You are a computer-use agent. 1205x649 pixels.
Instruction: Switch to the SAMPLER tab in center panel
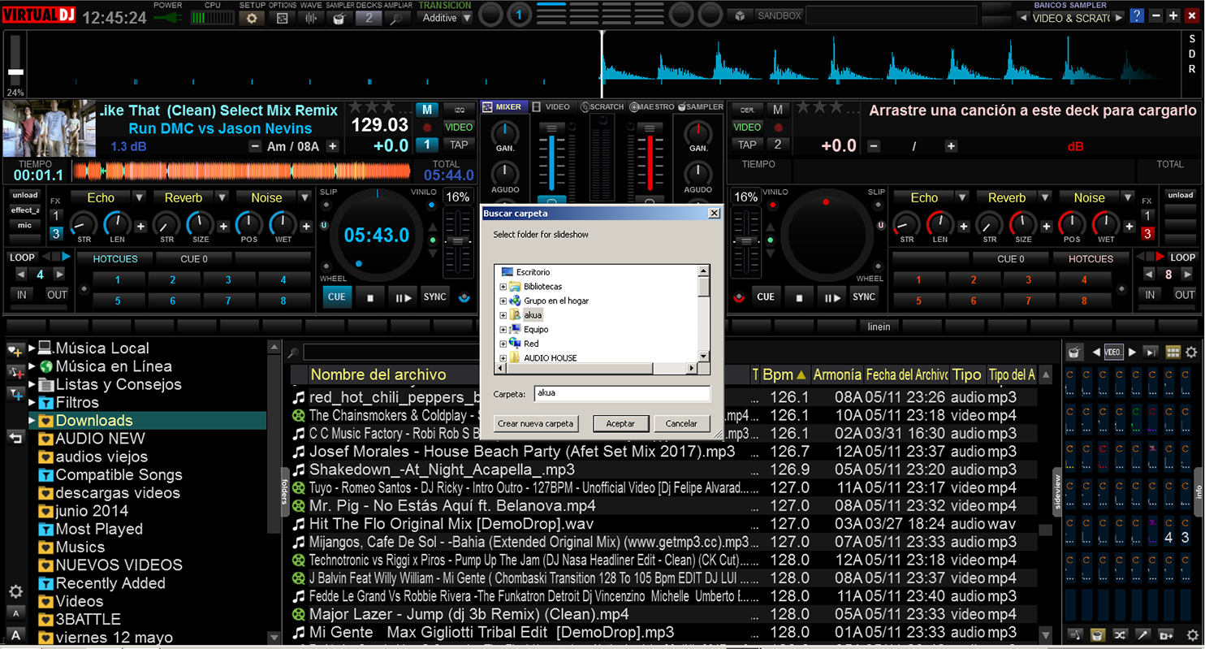[701, 106]
